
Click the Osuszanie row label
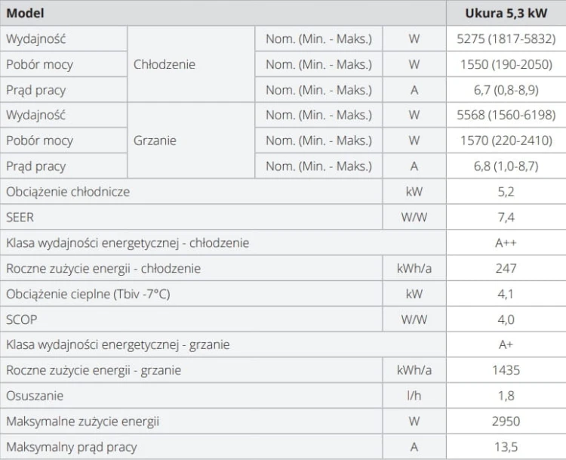point(35,396)
